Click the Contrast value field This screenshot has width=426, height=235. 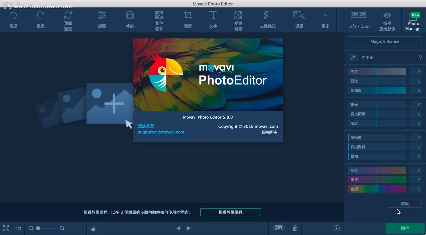coord(416,81)
